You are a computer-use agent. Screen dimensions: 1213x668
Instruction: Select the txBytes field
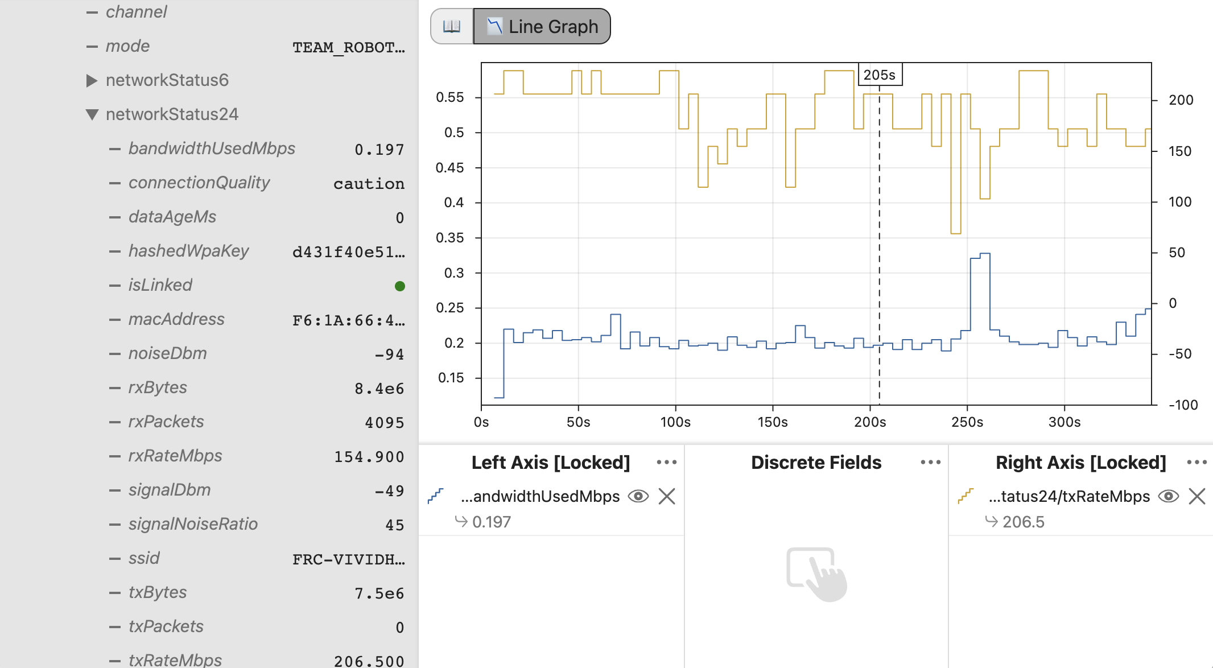tap(158, 592)
